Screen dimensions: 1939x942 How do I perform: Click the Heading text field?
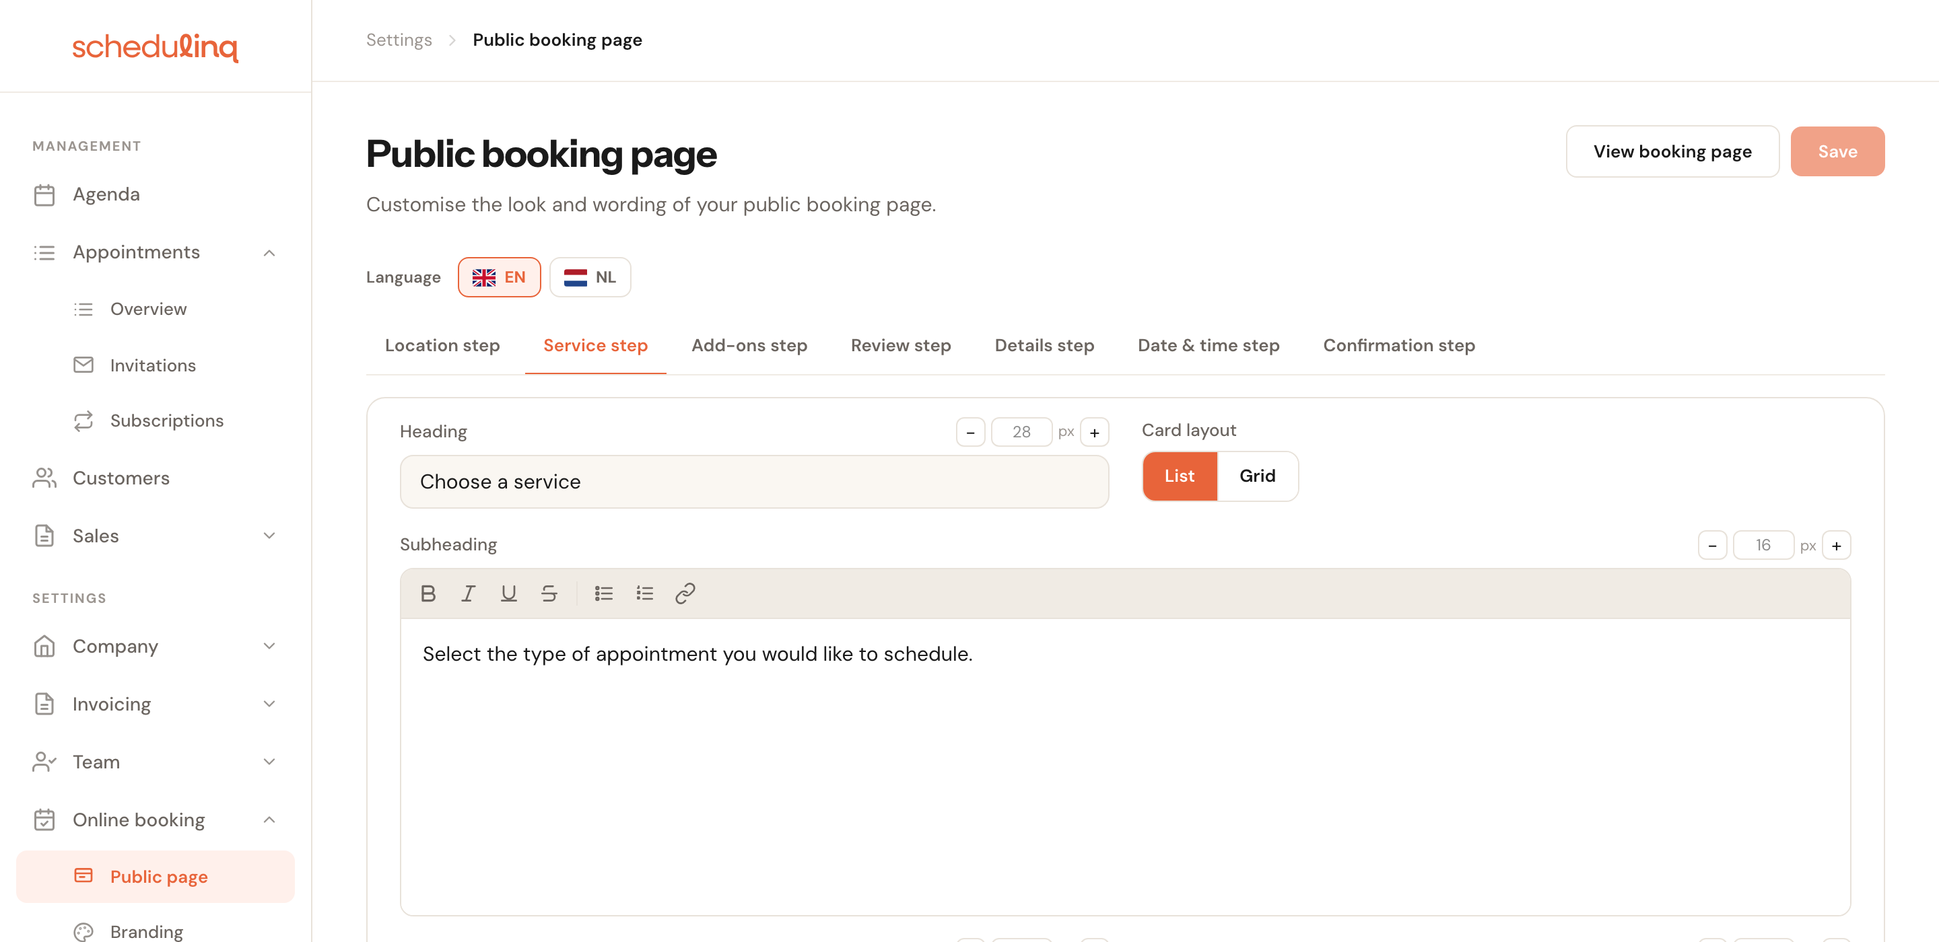pos(754,482)
